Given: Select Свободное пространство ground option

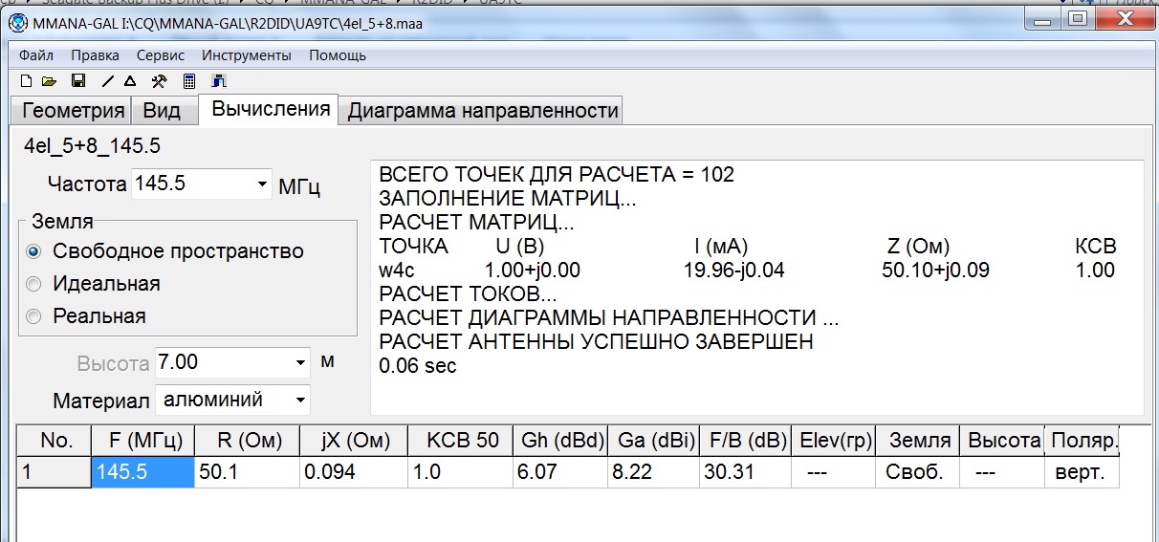Looking at the screenshot, I should (x=35, y=252).
